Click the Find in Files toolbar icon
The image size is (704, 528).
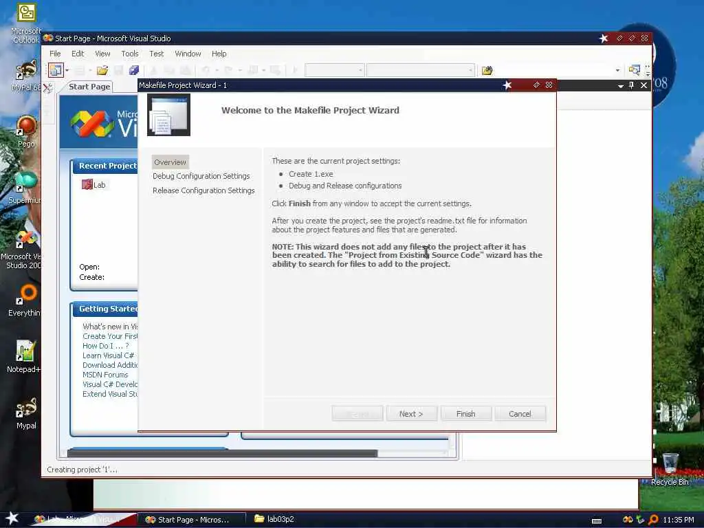pyautogui.click(x=487, y=70)
